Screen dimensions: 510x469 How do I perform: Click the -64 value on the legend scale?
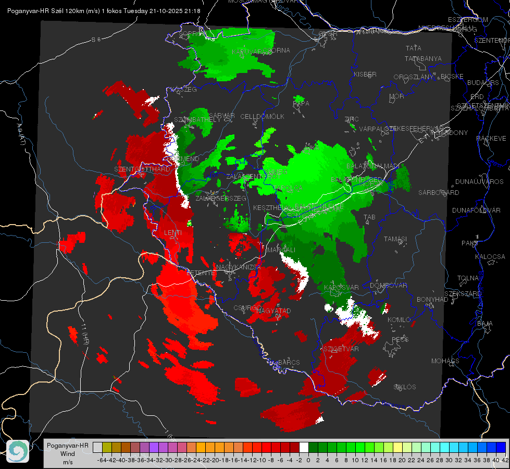pyautogui.click(x=102, y=460)
